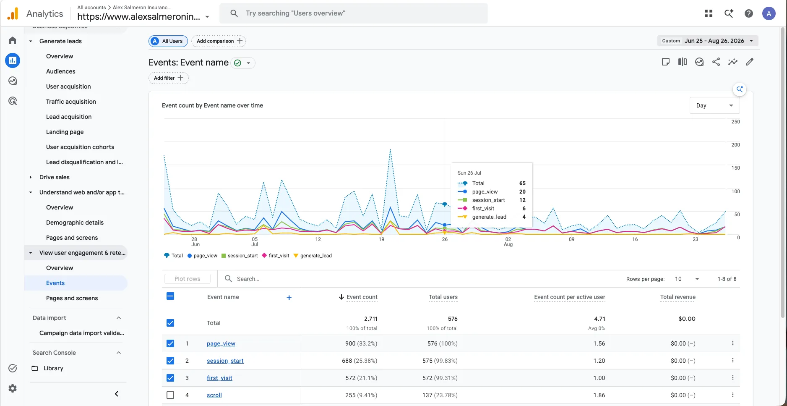The image size is (787, 406).
Task: Click the share this report icon
Action: click(x=716, y=62)
